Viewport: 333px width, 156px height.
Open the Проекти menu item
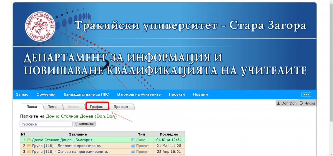tap(177, 94)
